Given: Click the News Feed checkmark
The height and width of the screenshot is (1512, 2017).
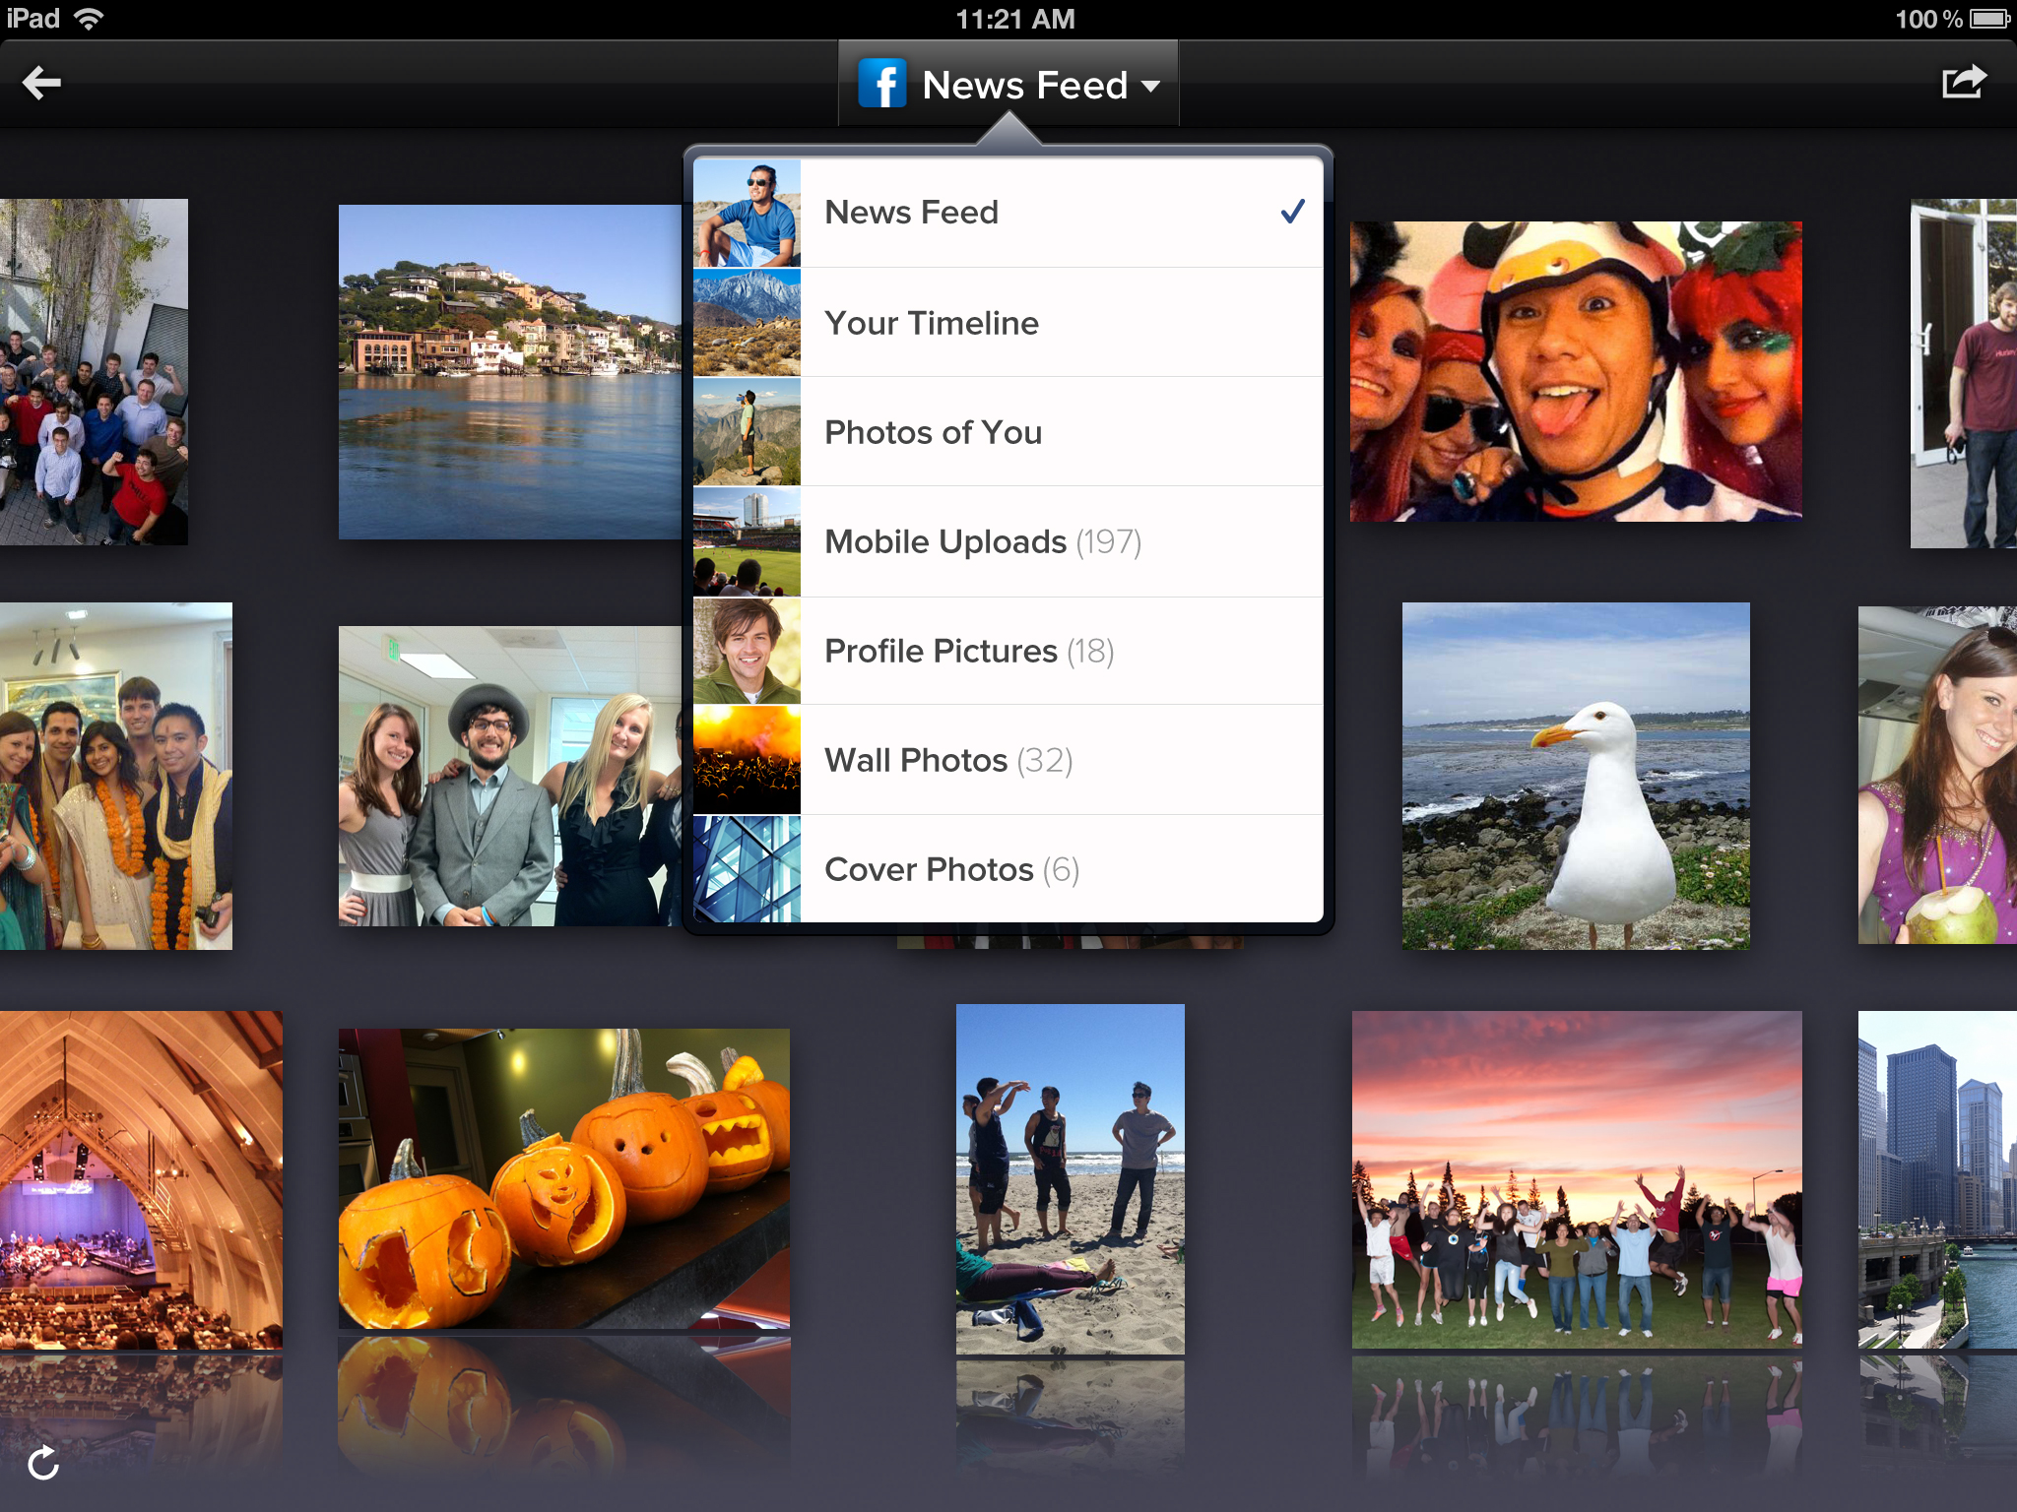Looking at the screenshot, I should coord(1292,212).
